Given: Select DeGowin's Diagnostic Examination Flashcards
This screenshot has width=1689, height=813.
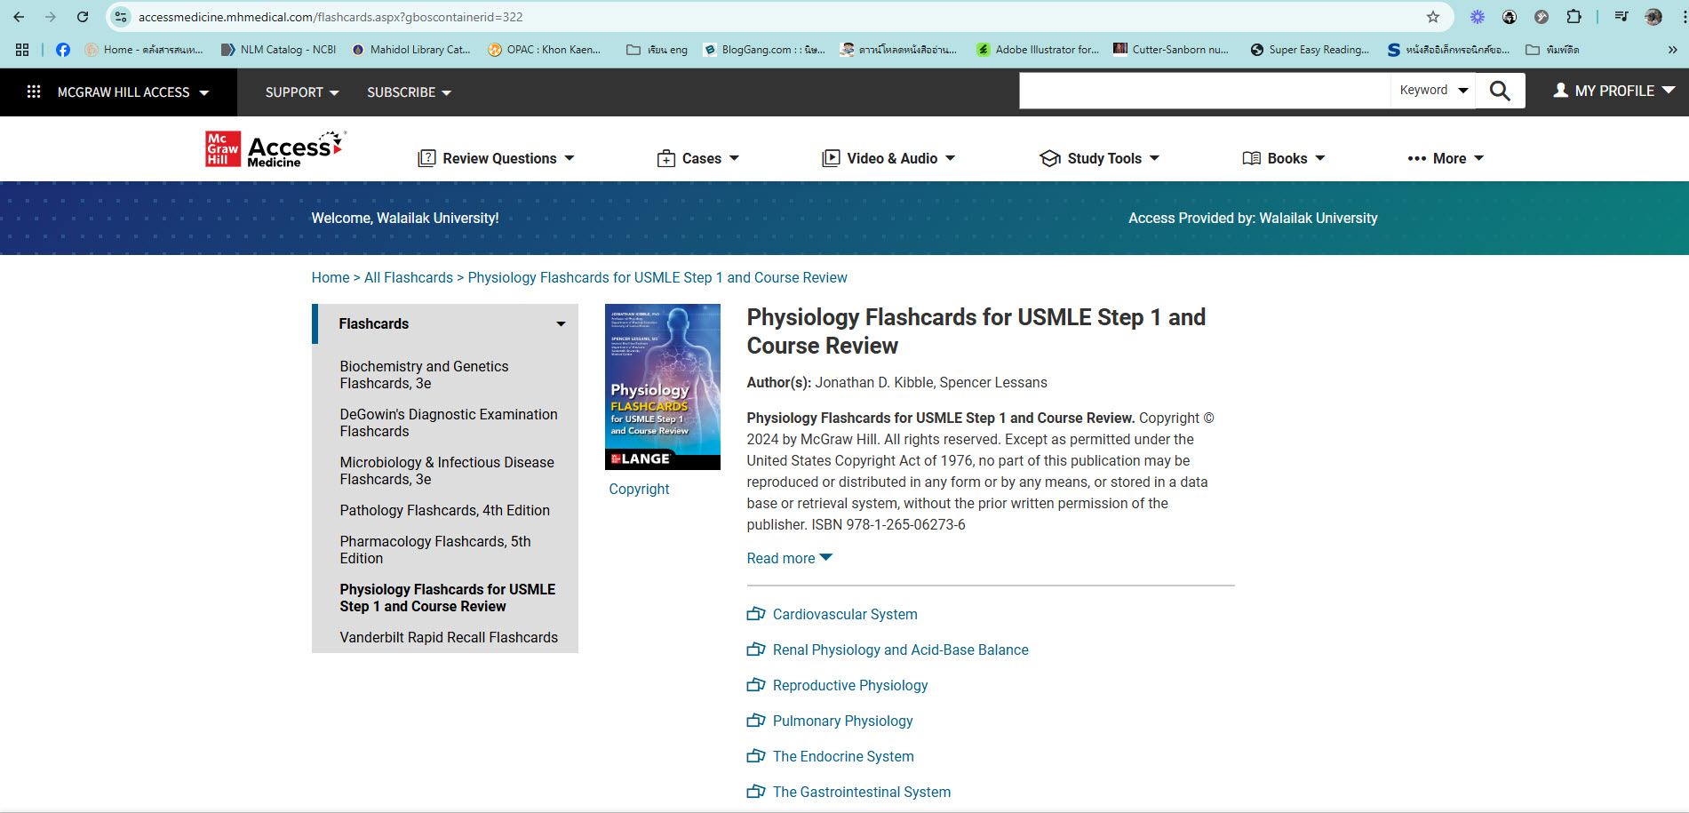Looking at the screenshot, I should pos(449,423).
